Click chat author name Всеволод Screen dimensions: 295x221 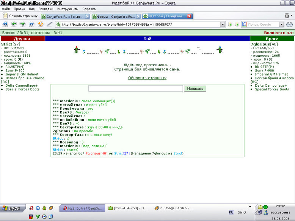click(x=69, y=142)
